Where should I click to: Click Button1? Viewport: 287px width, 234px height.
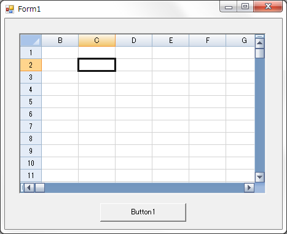pos(143,212)
